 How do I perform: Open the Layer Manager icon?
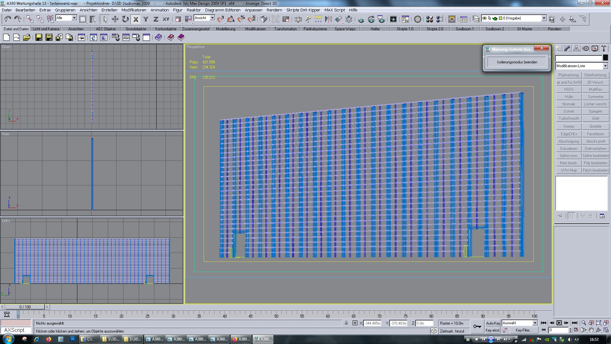tap(476, 19)
